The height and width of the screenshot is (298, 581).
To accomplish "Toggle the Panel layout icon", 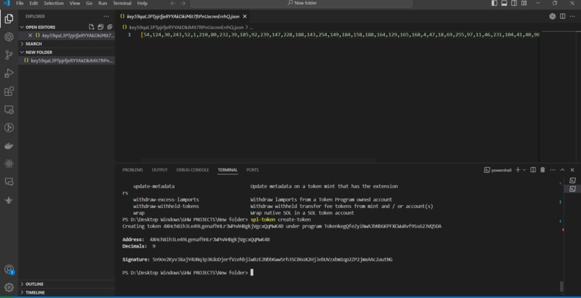I will [504, 4].
